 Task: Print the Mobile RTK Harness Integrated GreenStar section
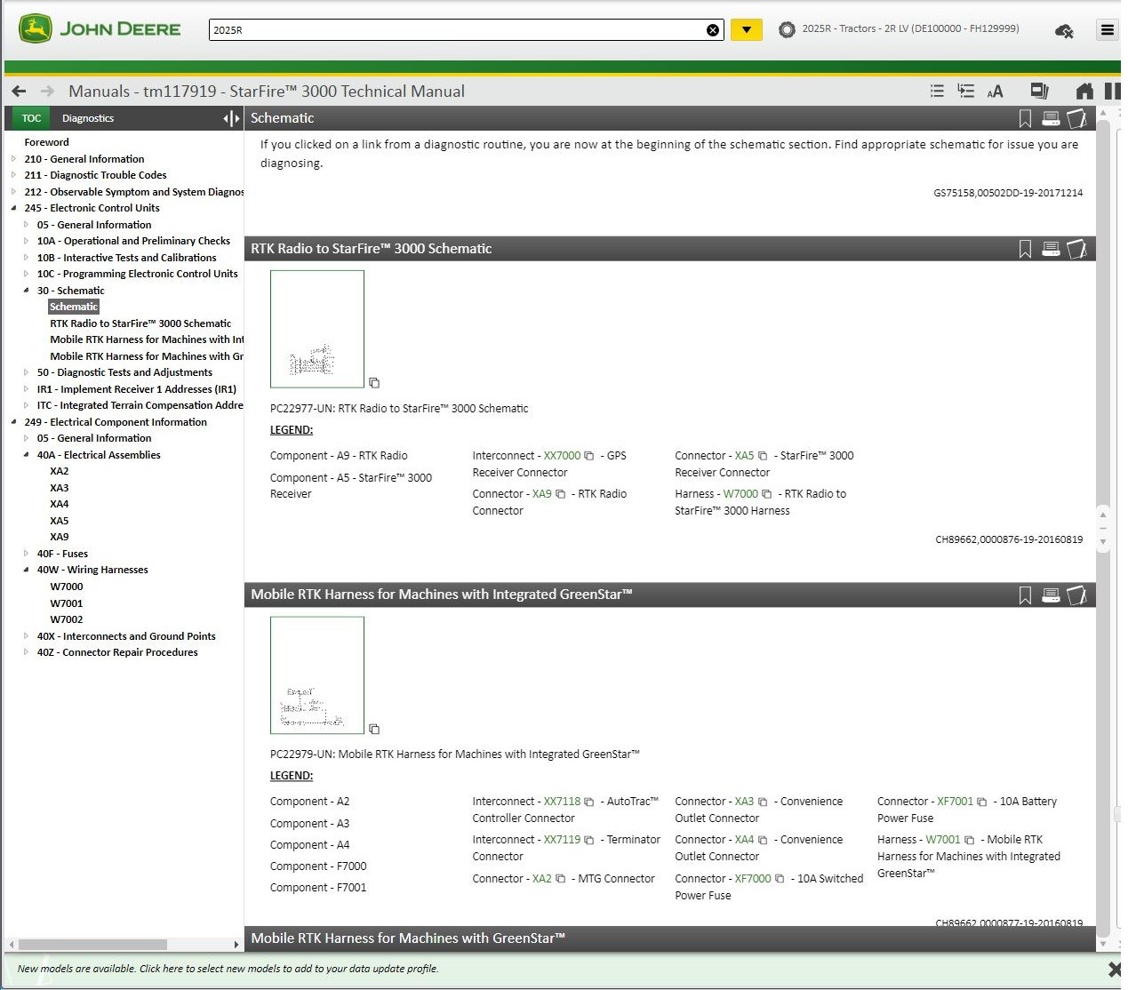click(x=1051, y=595)
